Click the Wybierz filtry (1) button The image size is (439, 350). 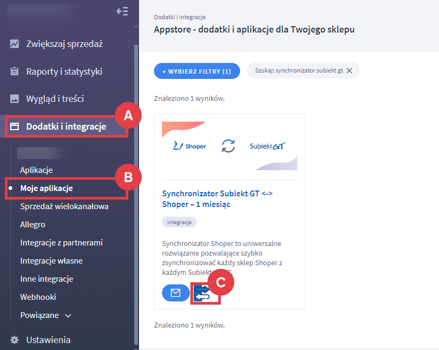[x=197, y=71]
